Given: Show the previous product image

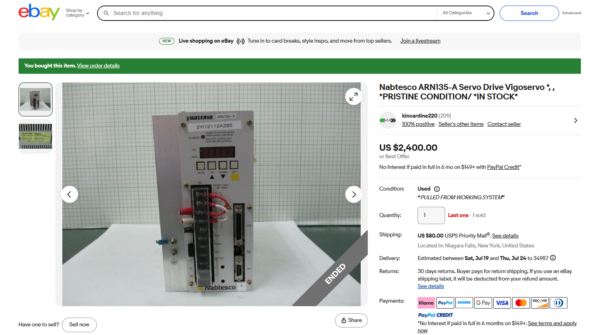Looking at the screenshot, I should (69, 194).
